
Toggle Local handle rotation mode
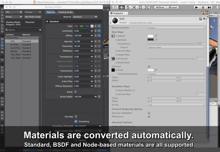coord(173,7)
